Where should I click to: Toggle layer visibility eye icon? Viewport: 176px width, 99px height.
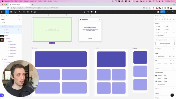tap(174, 56)
